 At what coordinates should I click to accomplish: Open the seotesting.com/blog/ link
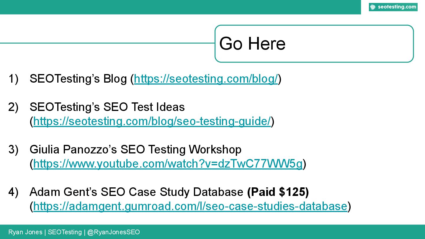206,79
